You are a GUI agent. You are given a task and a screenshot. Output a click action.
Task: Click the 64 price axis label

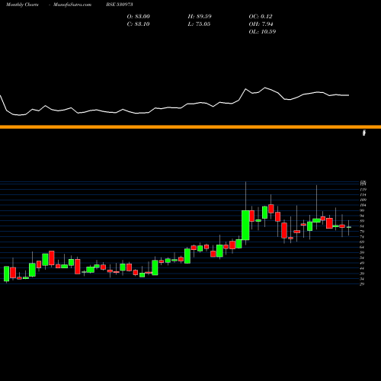(x=362, y=247)
